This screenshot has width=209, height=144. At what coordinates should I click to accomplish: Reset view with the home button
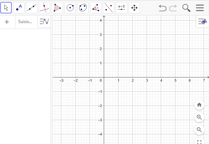pyautogui.click(x=199, y=105)
